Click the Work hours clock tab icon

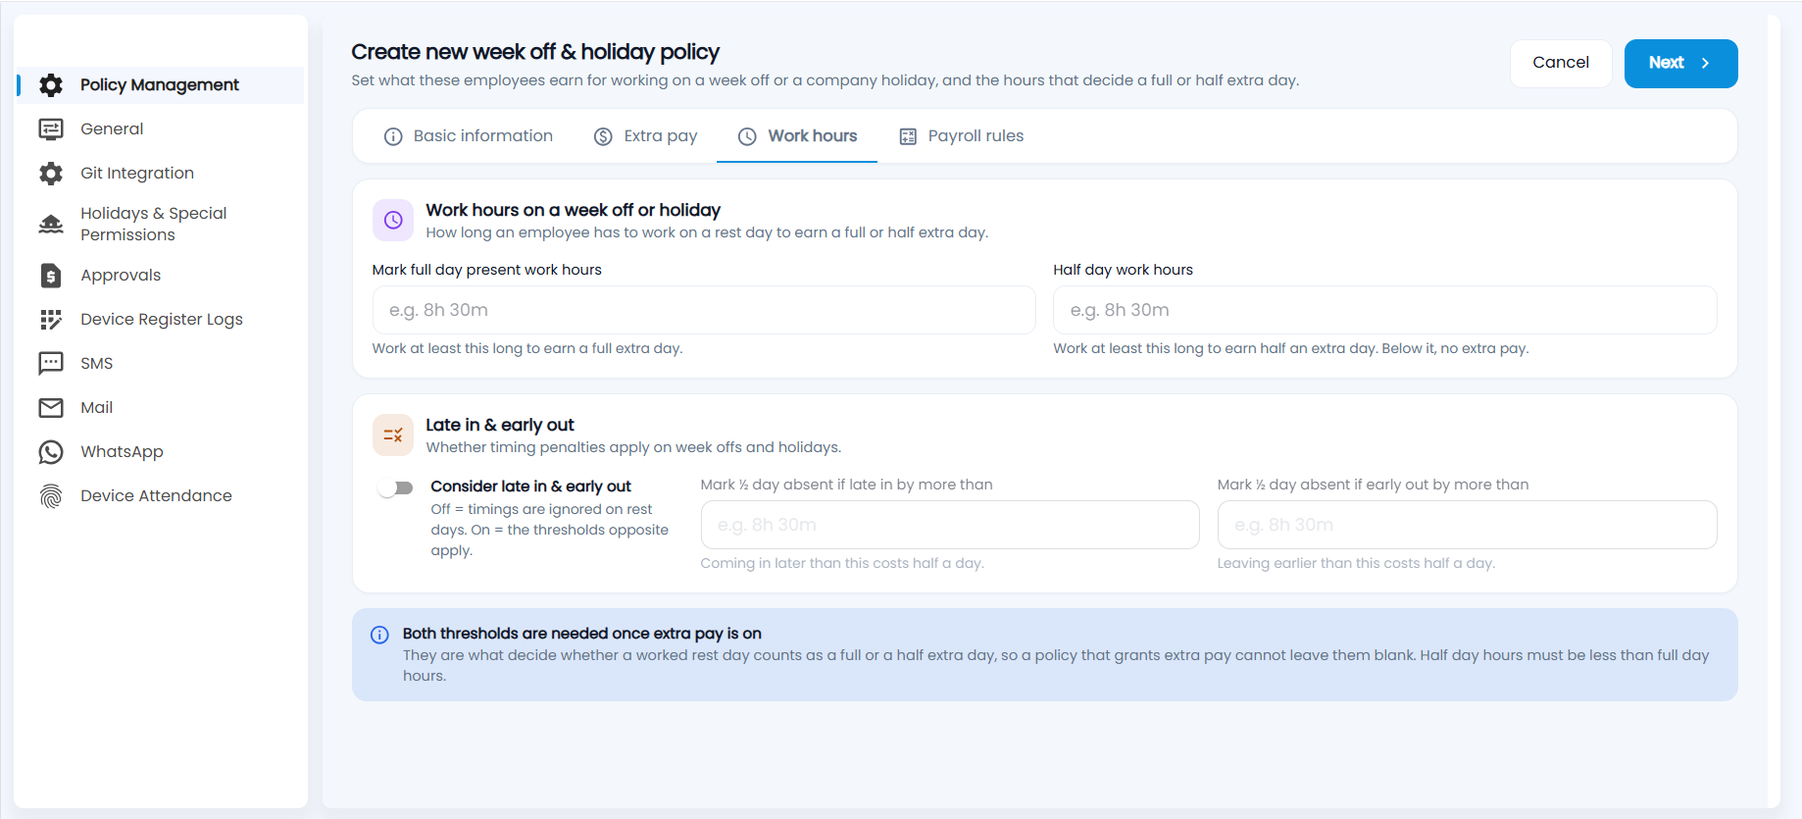pos(747,136)
